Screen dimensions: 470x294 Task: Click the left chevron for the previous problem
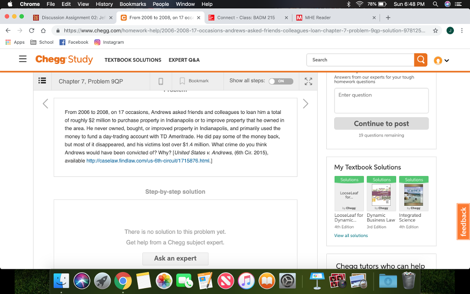[45, 103]
